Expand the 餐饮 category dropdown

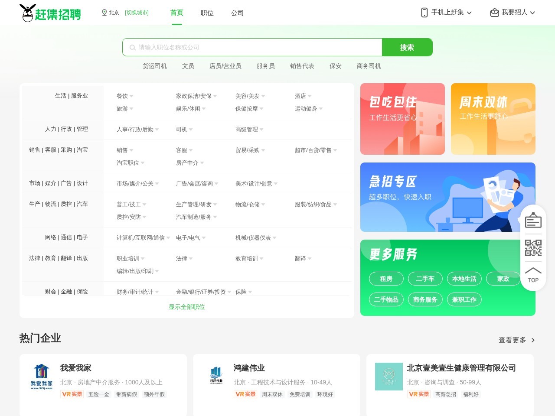126,96
